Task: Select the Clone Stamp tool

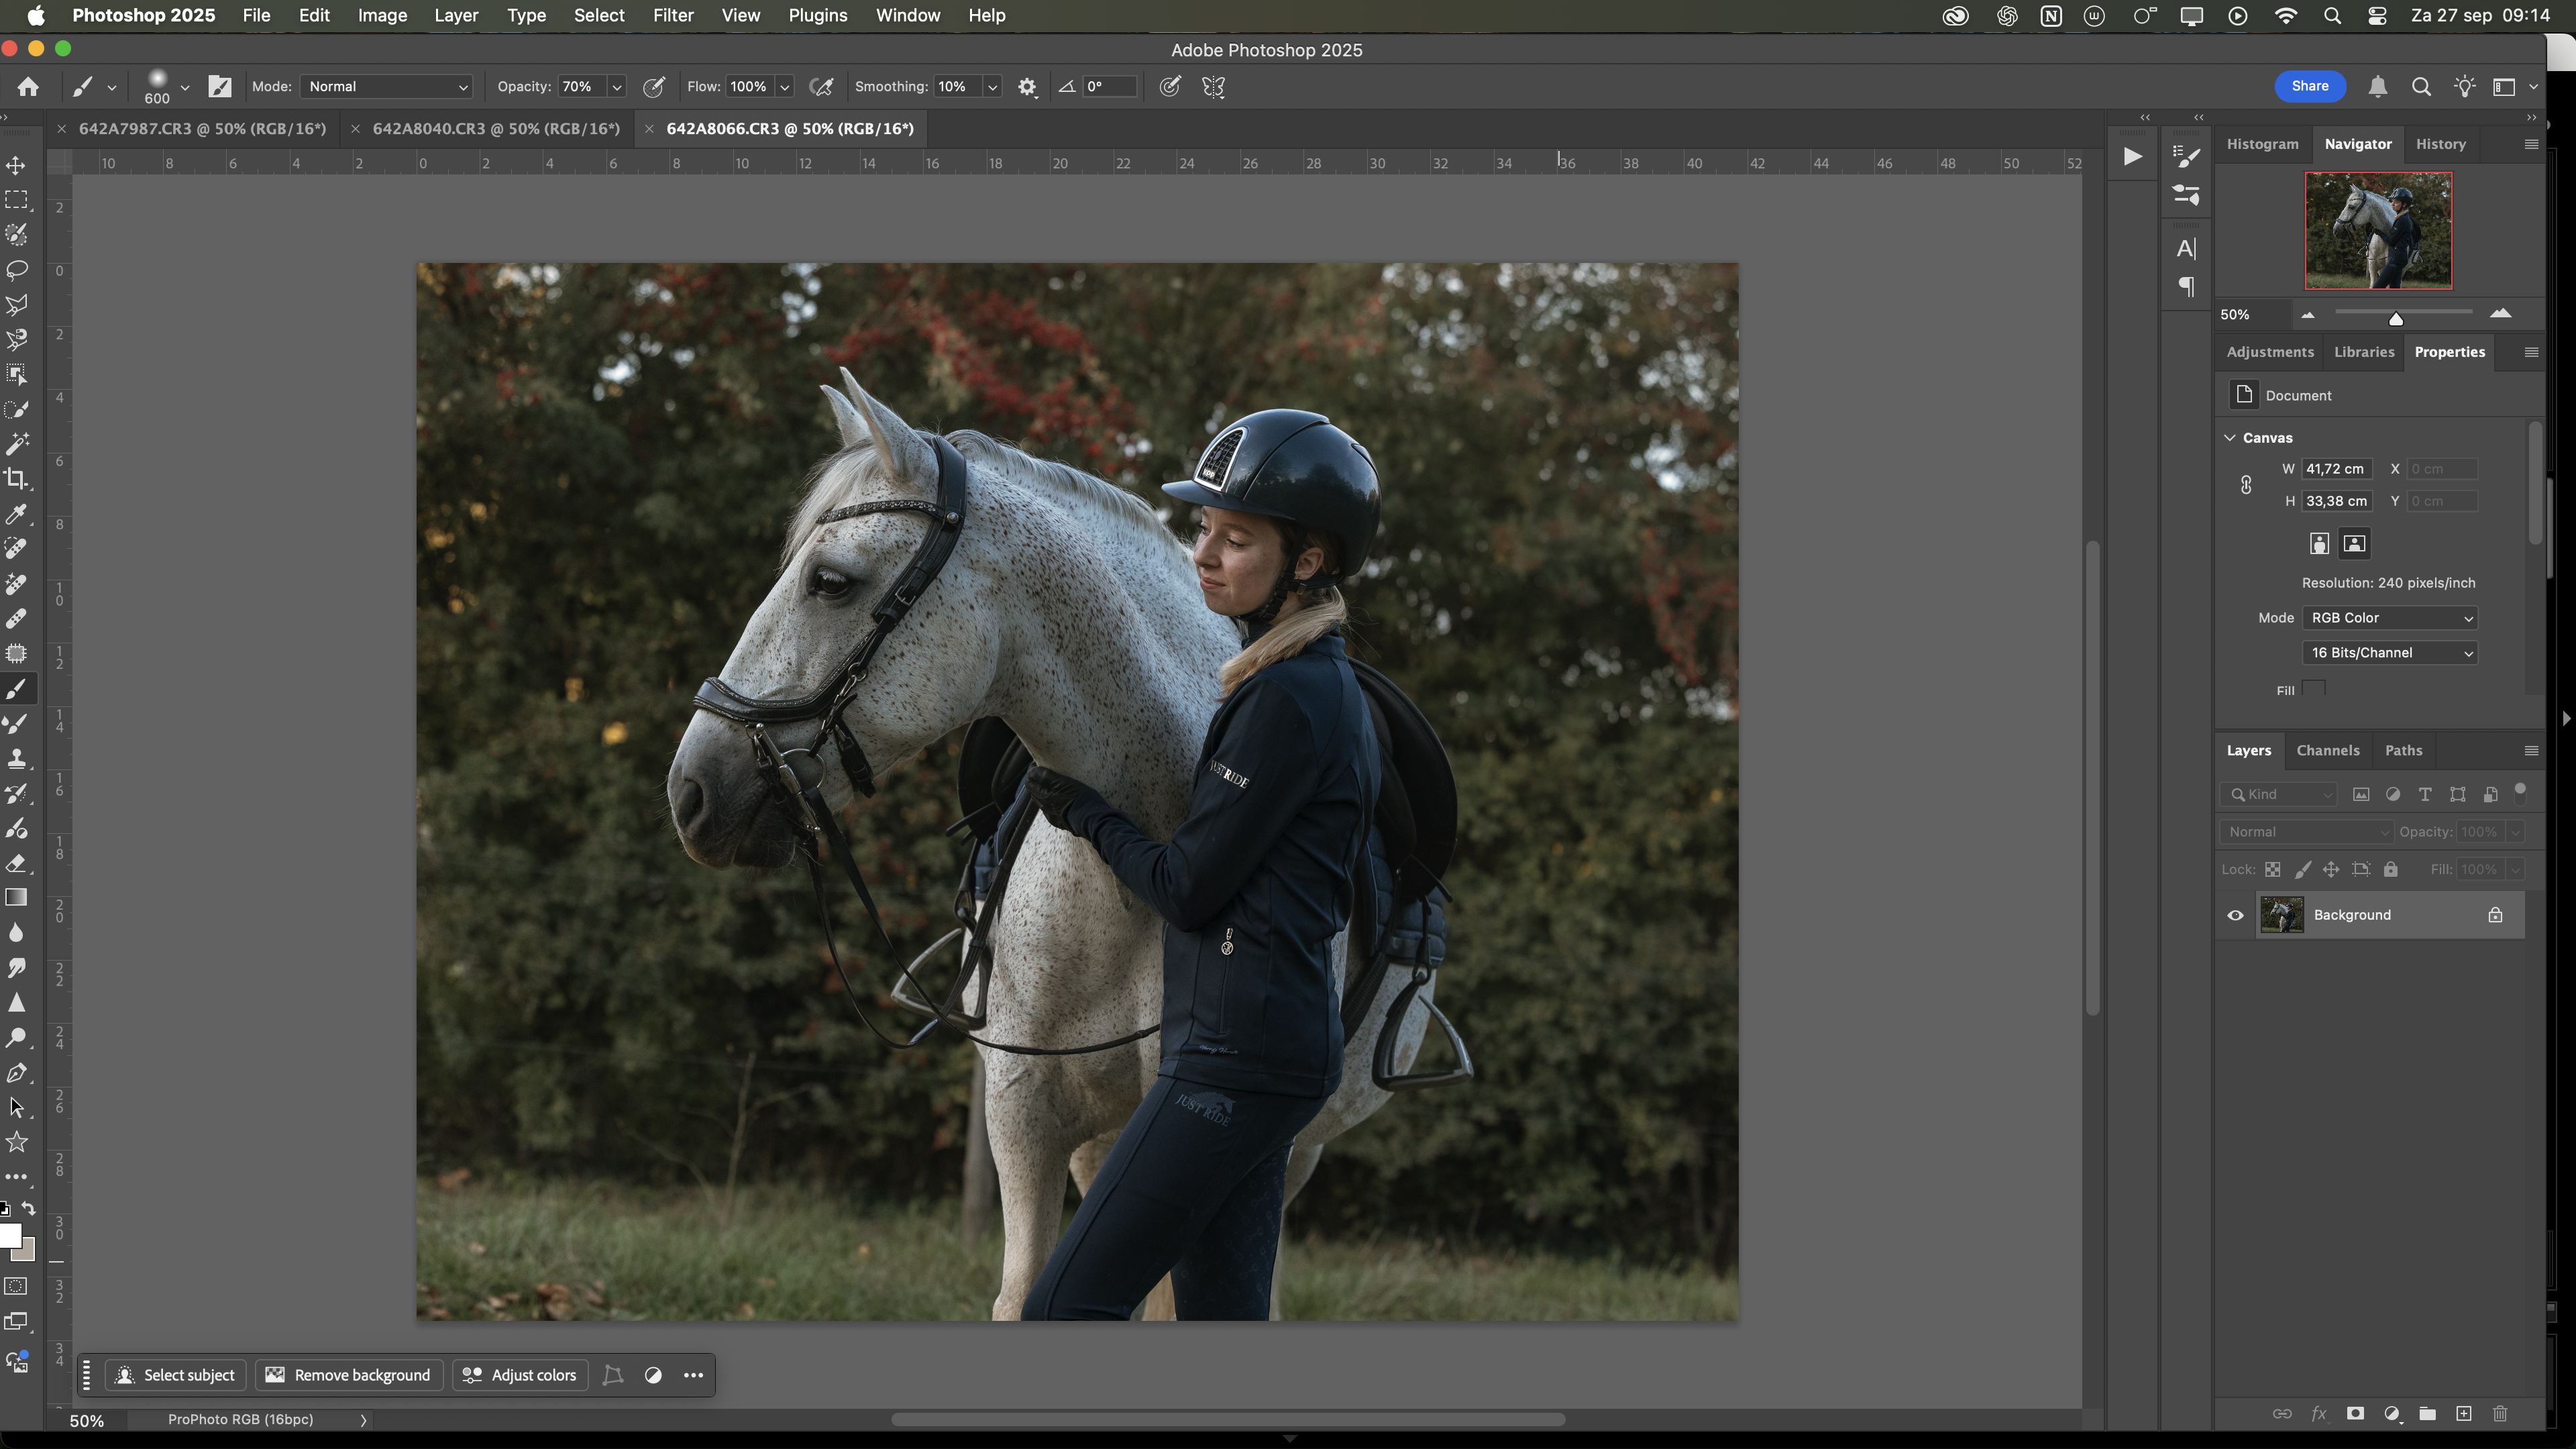Action: tap(16, 757)
